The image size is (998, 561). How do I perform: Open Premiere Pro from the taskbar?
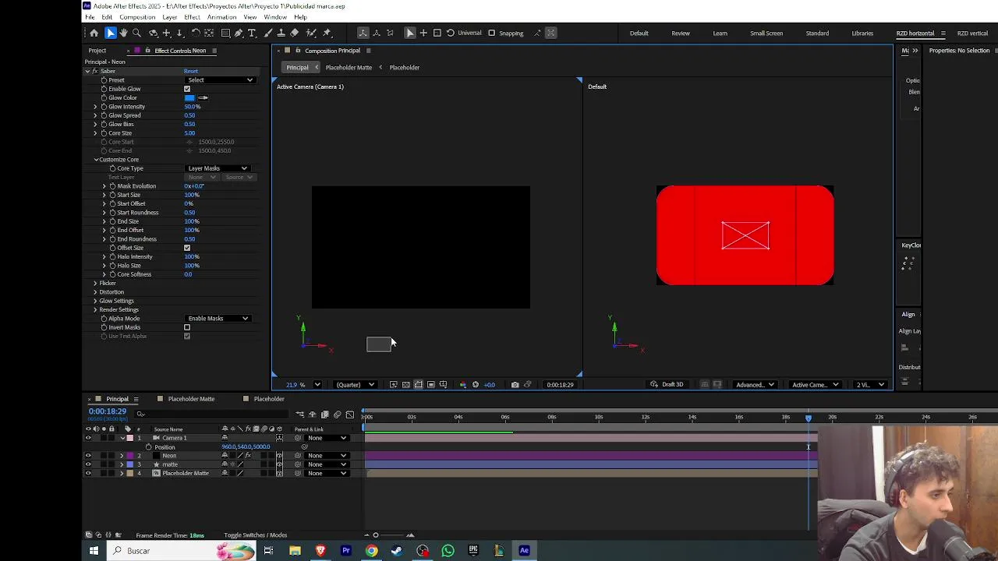click(346, 551)
